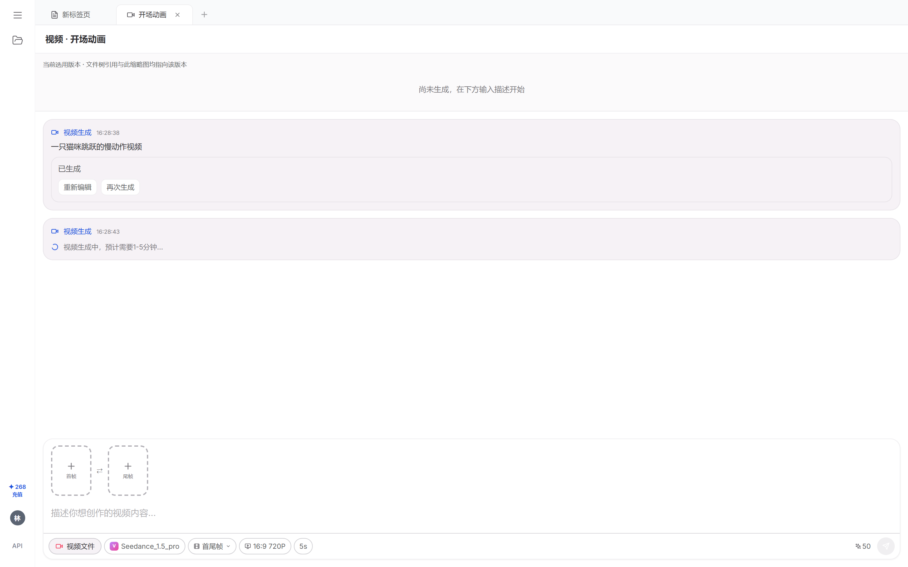Close the 开场动画 tab

178,14
